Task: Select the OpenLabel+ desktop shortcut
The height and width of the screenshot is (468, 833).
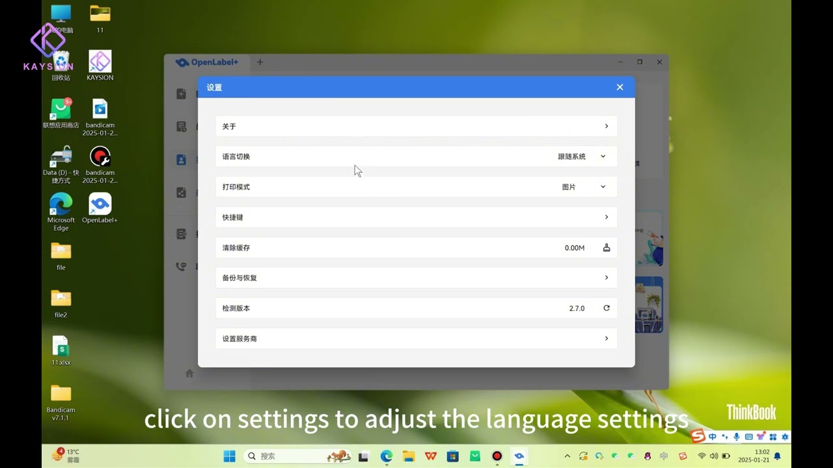Action: click(100, 208)
